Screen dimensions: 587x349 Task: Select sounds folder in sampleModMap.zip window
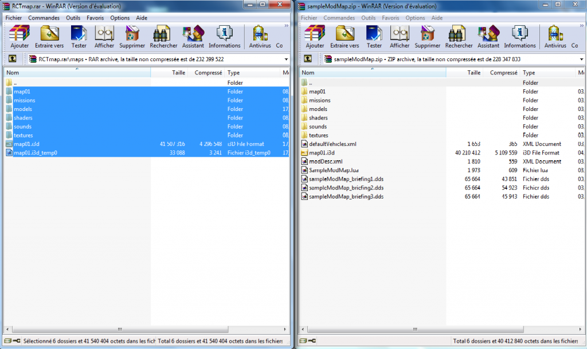(318, 126)
